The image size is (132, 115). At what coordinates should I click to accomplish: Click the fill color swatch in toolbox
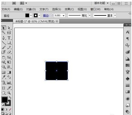click(4, 100)
